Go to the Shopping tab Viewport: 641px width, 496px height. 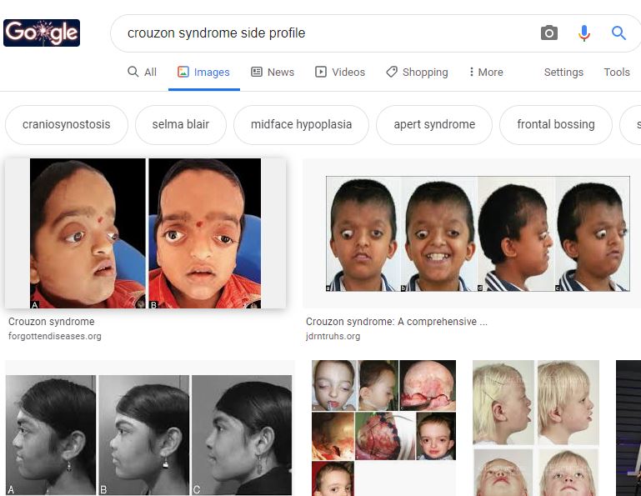(x=417, y=72)
